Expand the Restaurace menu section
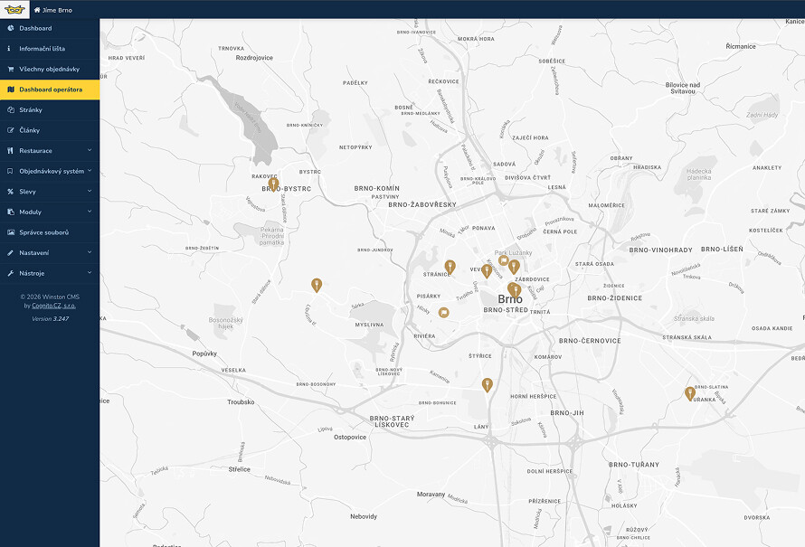Image resolution: width=805 pixels, height=547 pixels. point(90,150)
